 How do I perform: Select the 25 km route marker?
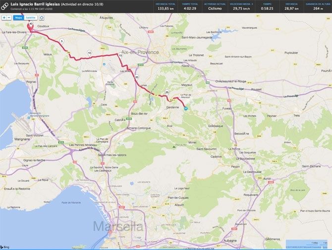point(167,92)
